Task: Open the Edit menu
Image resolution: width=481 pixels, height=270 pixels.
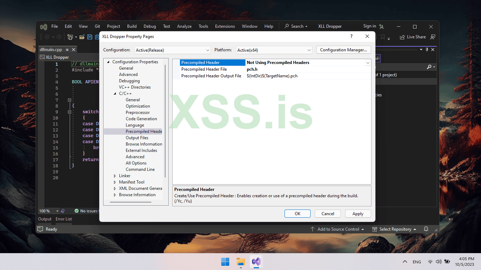Action: [68, 26]
